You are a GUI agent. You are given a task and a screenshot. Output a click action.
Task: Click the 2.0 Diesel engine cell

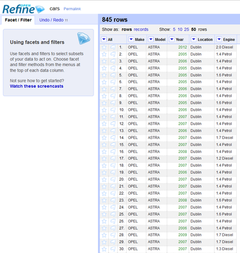pyautogui.click(x=225, y=47)
